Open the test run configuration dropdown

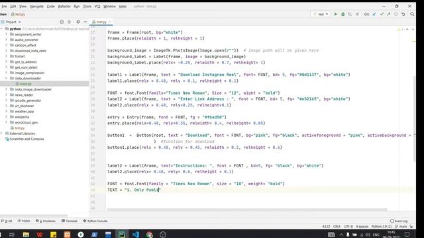click(321, 14)
